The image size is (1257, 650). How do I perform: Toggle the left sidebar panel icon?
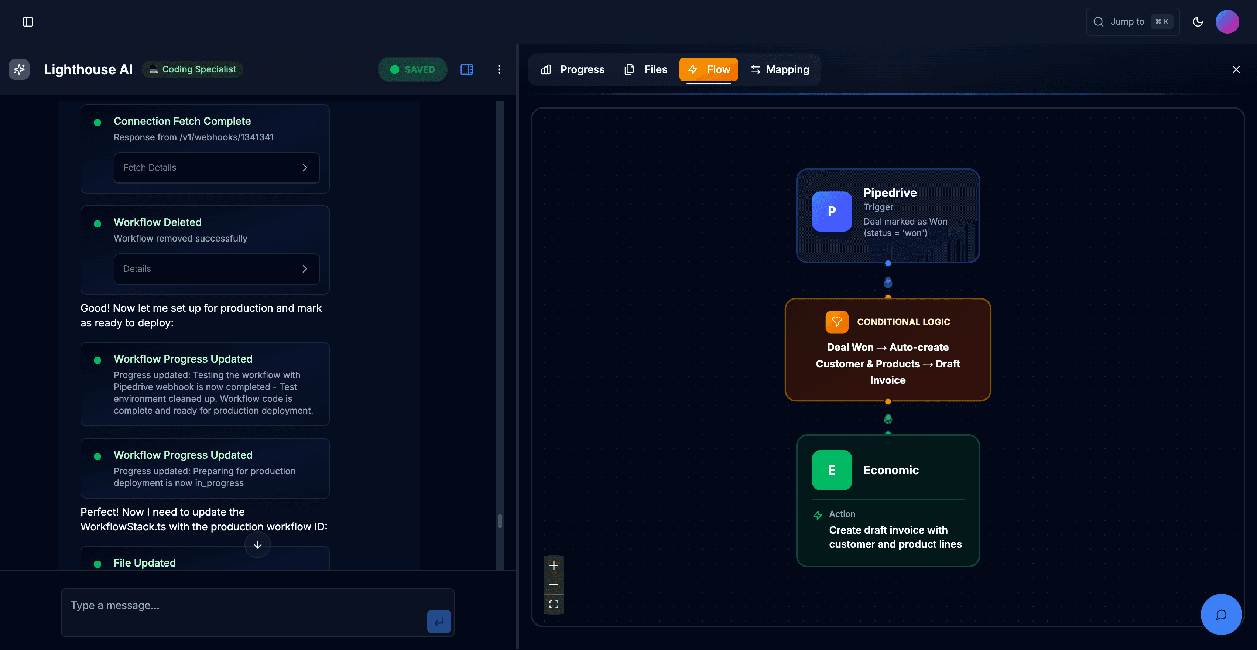coord(28,22)
